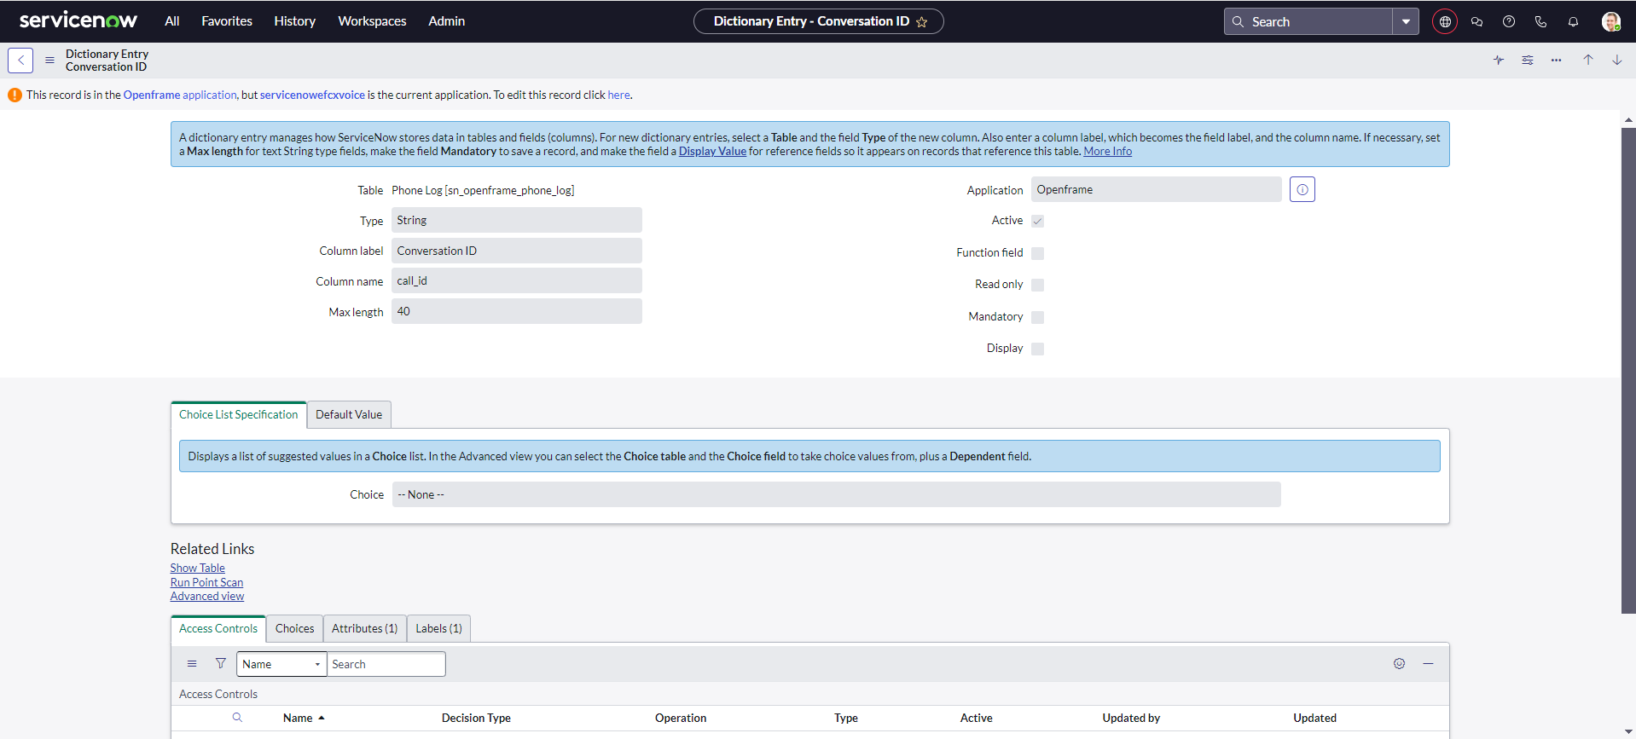
Task: Expand the global search dropdown arrow
Action: click(1406, 22)
